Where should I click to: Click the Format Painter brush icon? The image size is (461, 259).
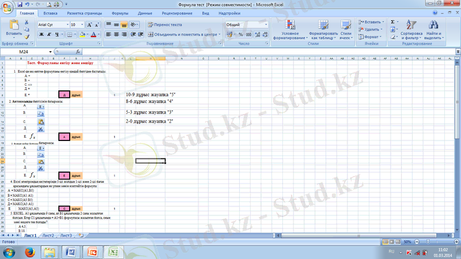pyautogui.click(x=27, y=36)
